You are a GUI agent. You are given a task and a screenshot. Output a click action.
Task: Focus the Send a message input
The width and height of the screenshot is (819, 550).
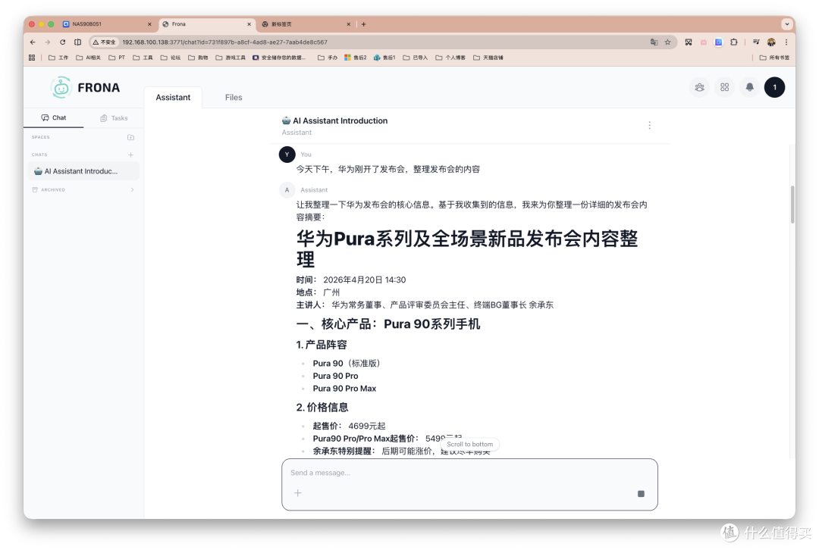coord(469,473)
